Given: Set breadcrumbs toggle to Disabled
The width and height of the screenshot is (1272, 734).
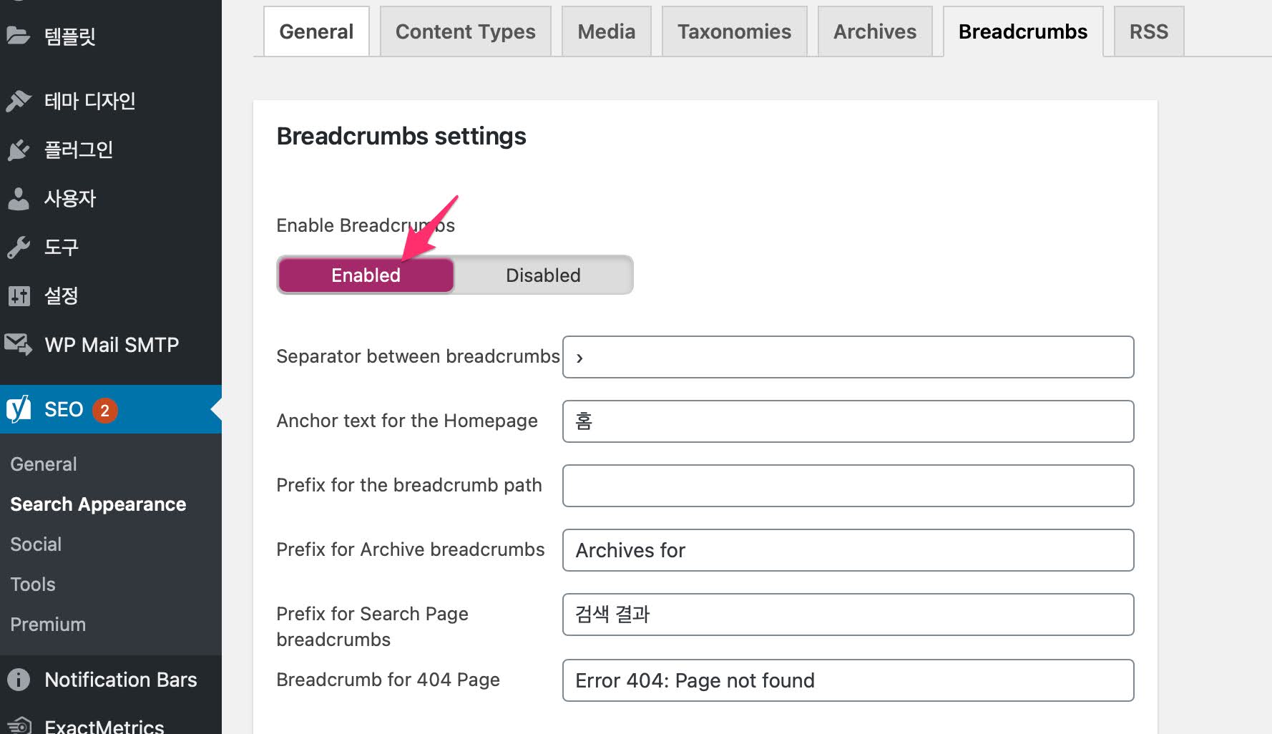Looking at the screenshot, I should [x=543, y=275].
